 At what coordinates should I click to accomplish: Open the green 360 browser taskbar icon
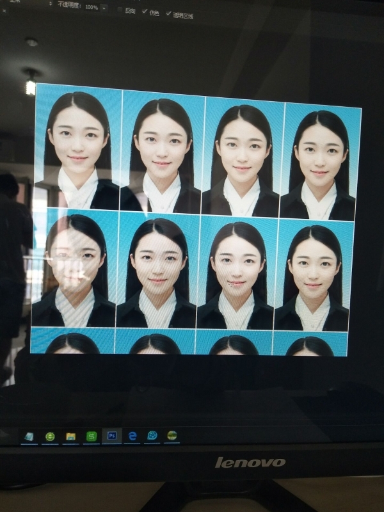(50, 436)
